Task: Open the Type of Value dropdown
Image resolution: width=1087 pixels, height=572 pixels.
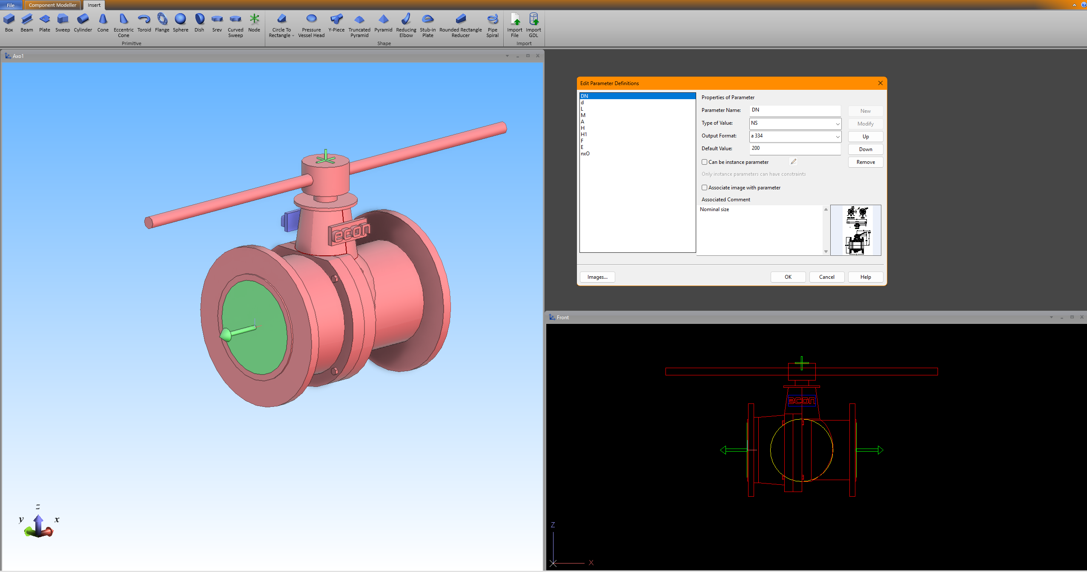Action: [x=837, y=124]
